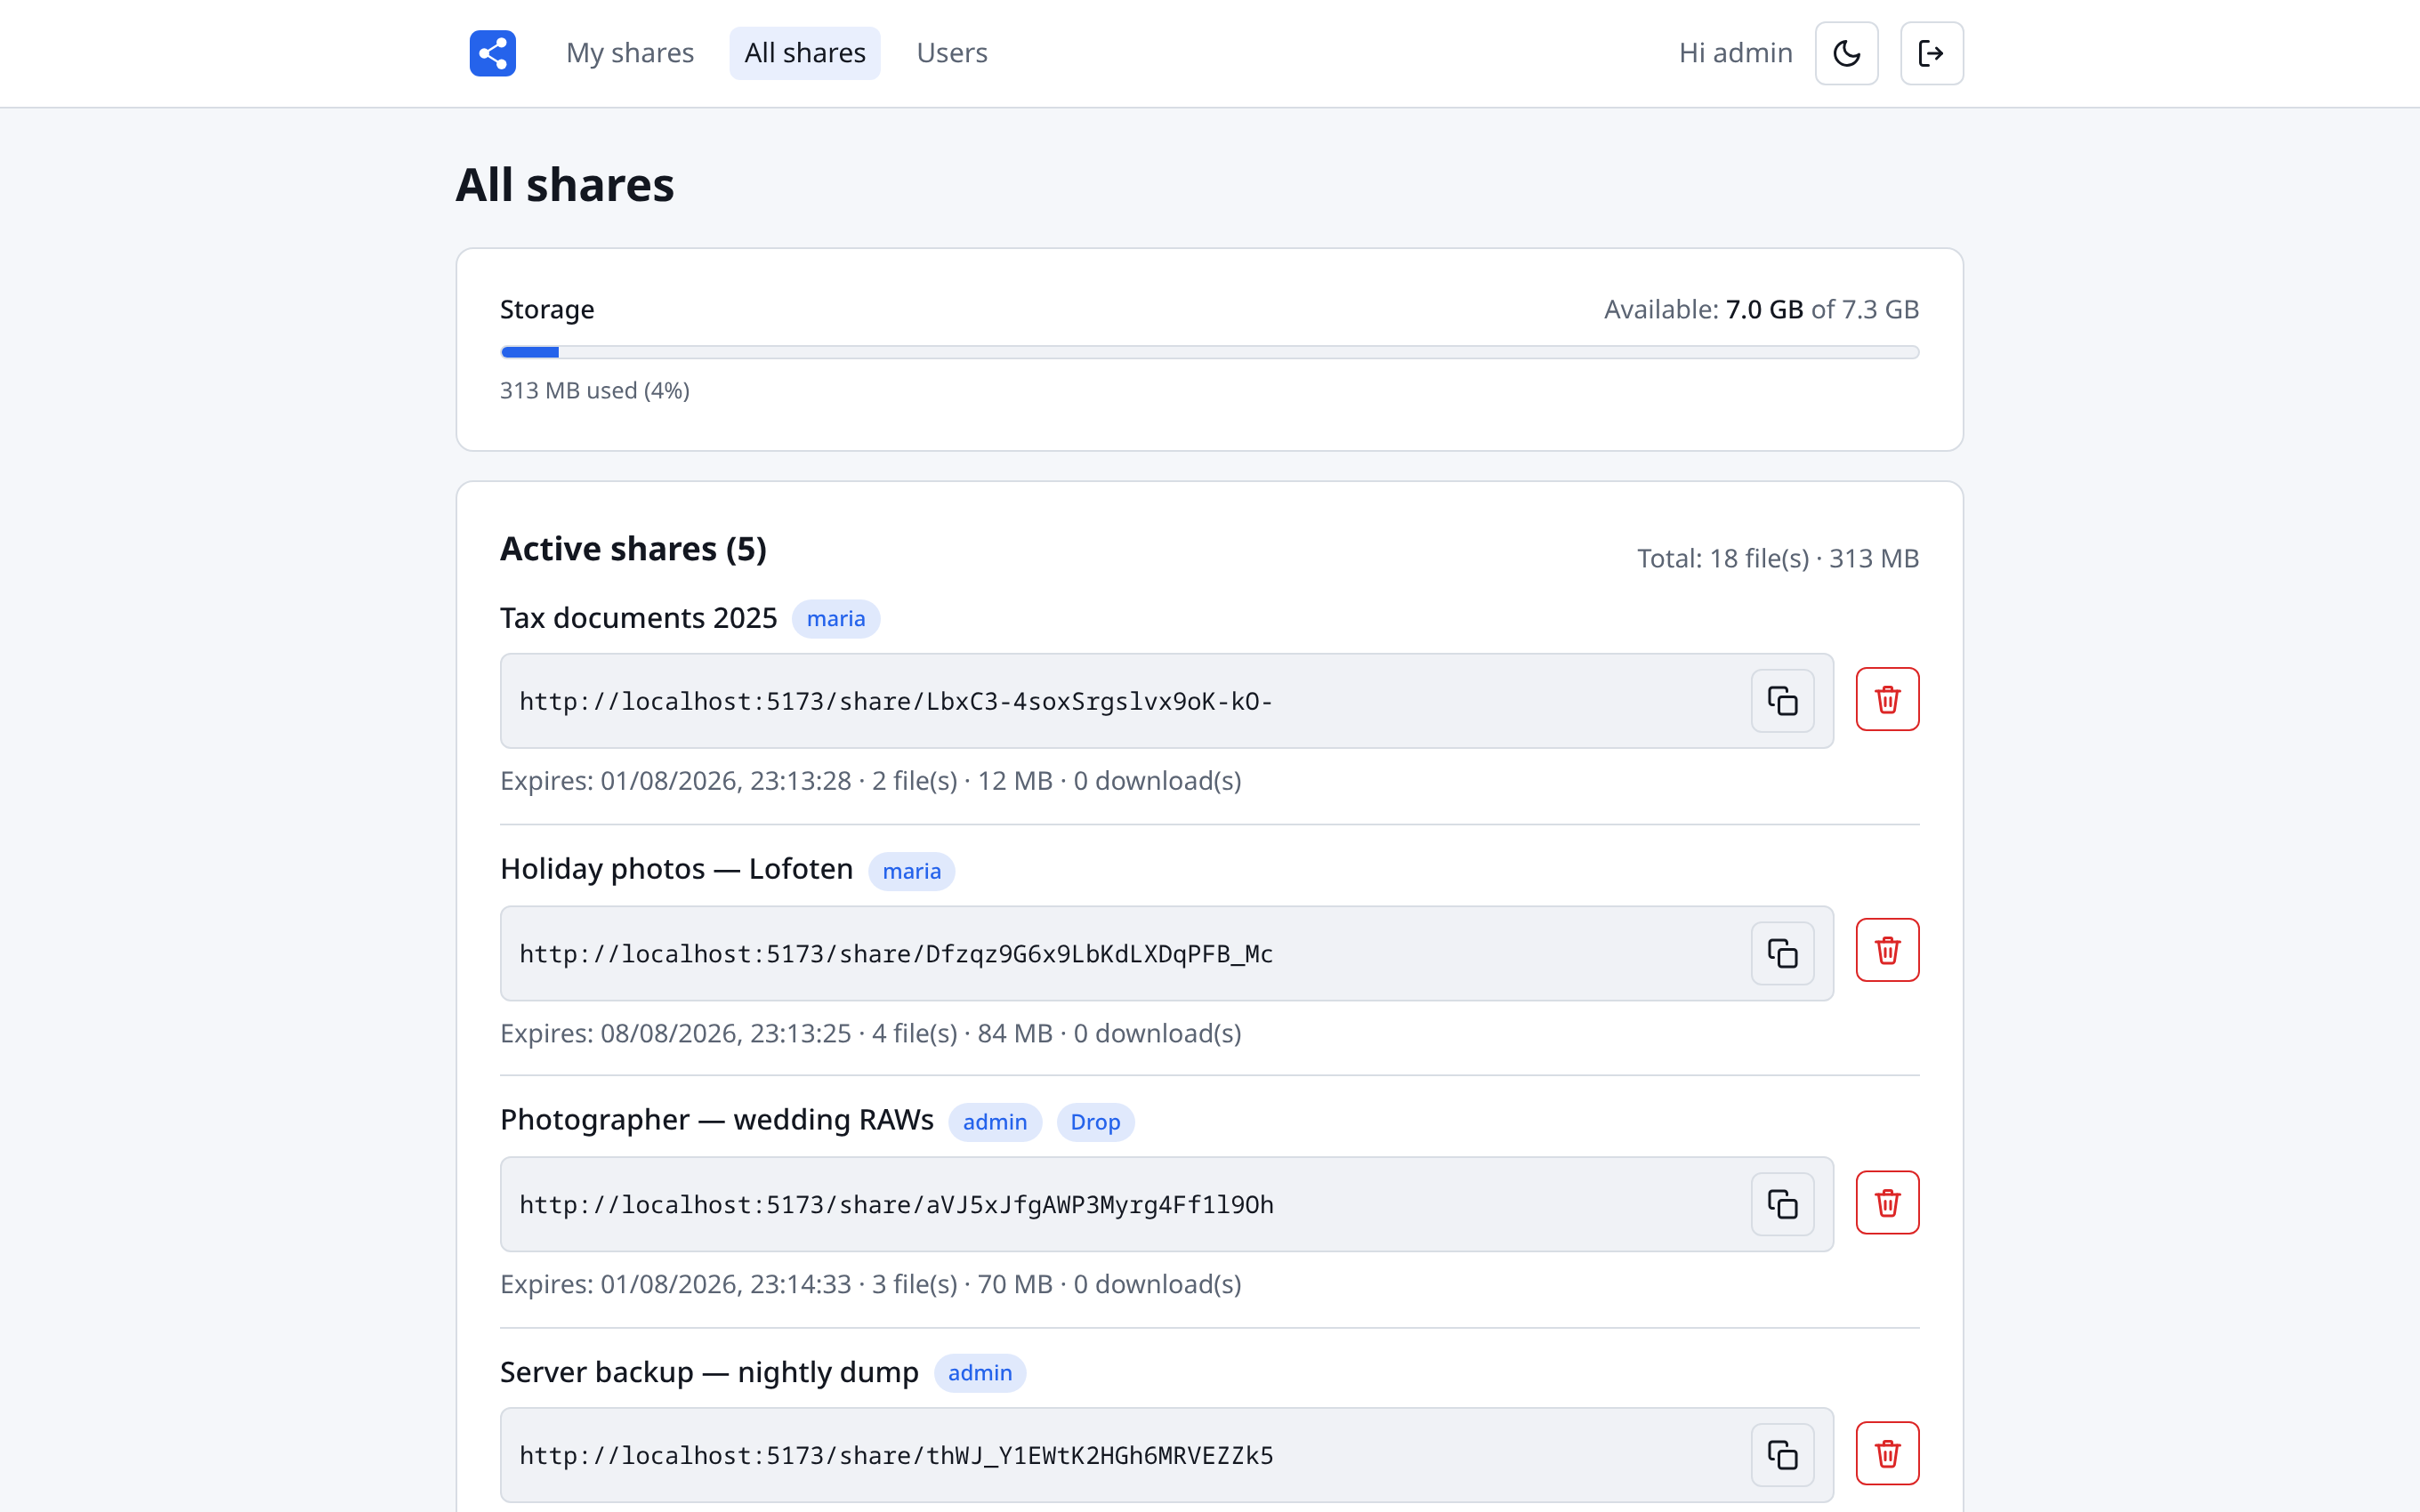2420x1512 pixels.
Task: Click the blue share logo icon
Action: point(492,53)
